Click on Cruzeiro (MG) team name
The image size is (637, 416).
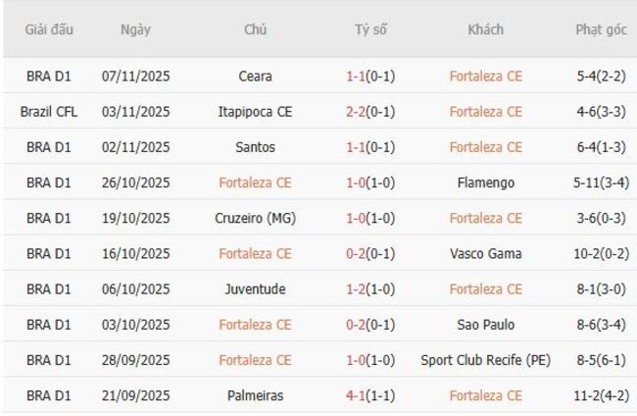click(256, 218)
